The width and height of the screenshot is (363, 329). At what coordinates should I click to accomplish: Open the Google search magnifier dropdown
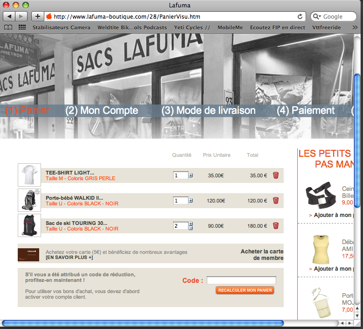click(x=317, y=16)
